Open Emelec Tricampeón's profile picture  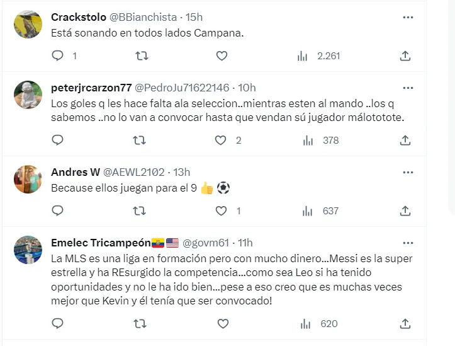click(x=28, y=250)
